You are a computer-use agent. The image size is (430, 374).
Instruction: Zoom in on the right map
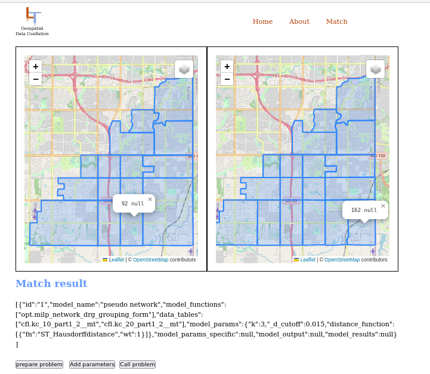(x=227, y=67)
